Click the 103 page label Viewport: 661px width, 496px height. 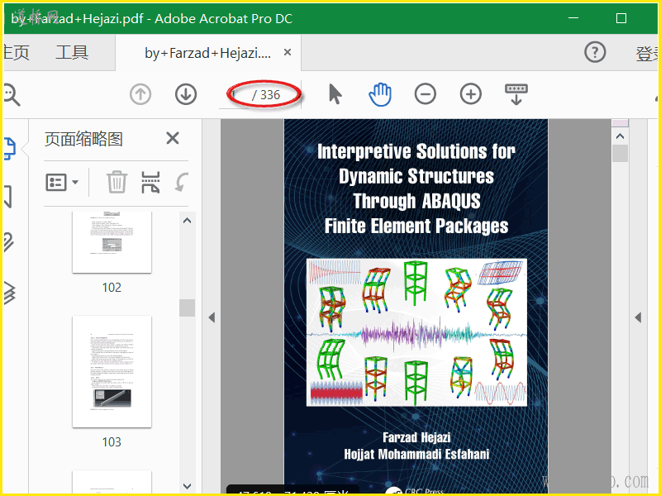112,442
